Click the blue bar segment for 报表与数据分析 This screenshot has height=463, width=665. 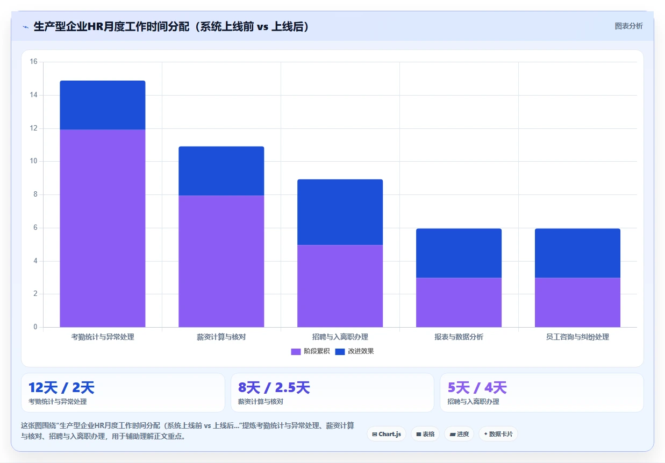459,253
